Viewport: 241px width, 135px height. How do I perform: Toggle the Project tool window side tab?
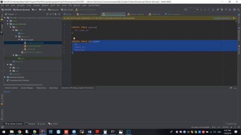point(2,28)
